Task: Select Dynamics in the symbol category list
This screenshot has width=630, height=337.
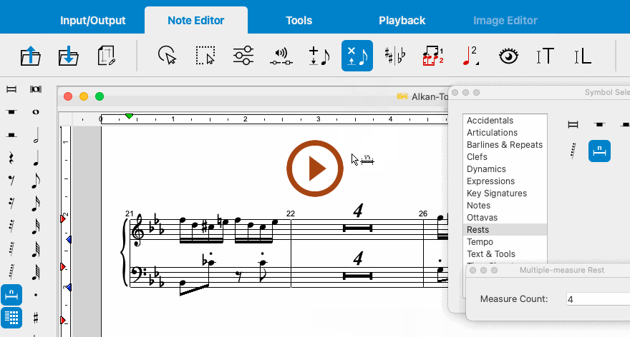Action: 486,169
